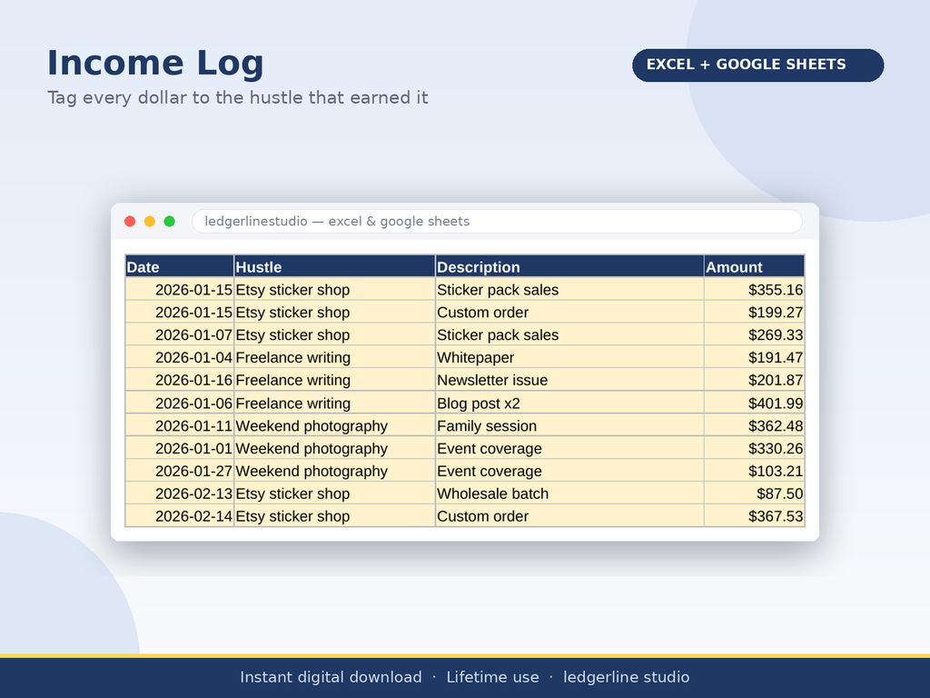Select Freelance writing in Whitepaper row

tap(334, 357)
